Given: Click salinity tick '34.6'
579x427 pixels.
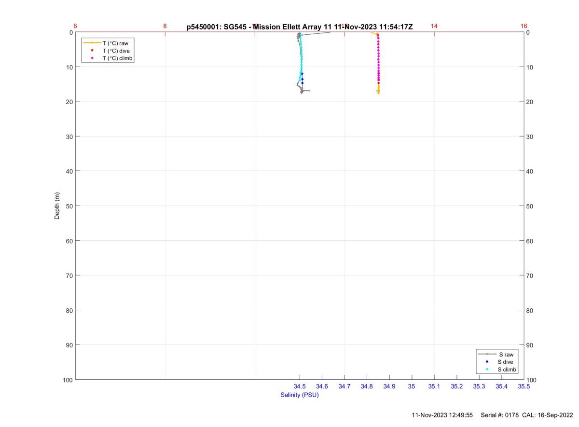Looking at the screenshot, I should [x=322, y=386].
